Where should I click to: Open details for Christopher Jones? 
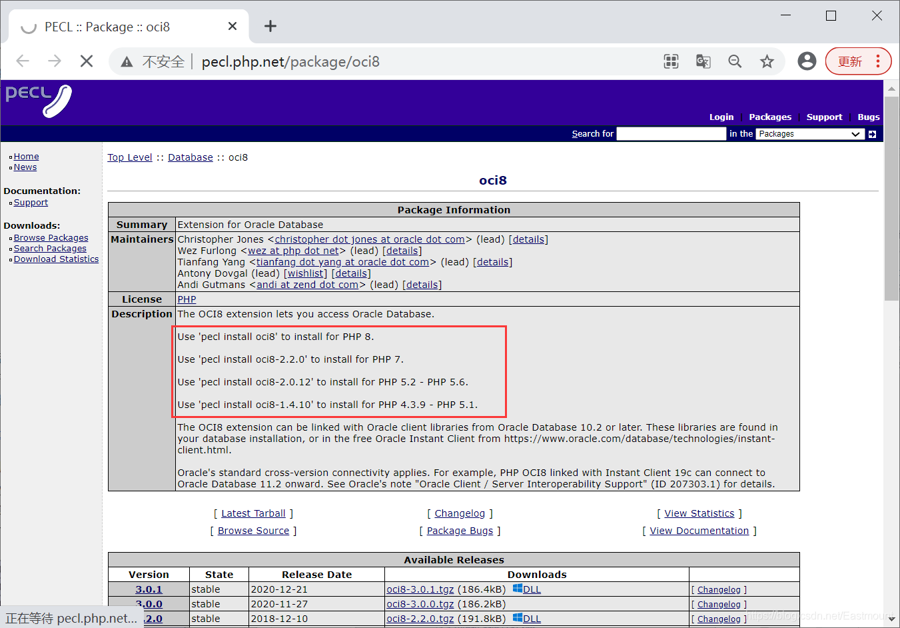(528, 239)
